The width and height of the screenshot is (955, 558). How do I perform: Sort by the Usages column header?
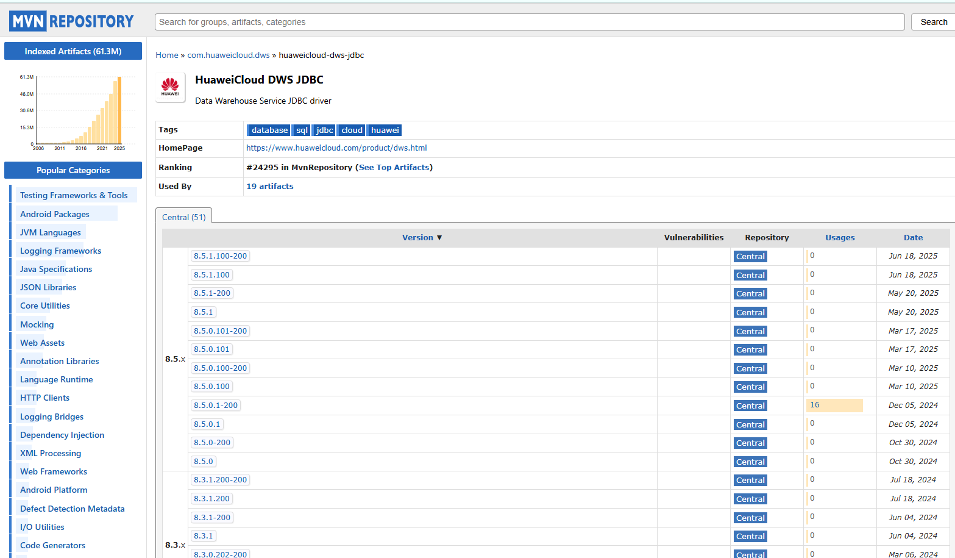pos(840,238)
